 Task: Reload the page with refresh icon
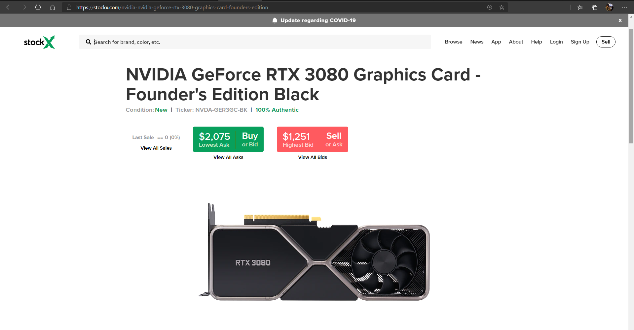38,7
